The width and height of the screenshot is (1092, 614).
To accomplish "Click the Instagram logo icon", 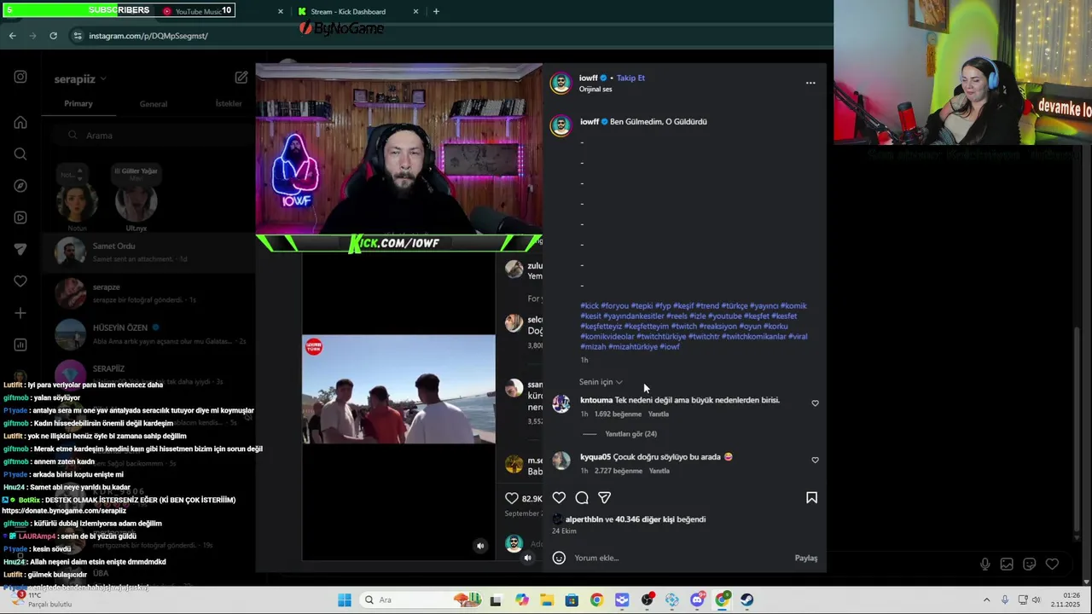I will [x=20, y=77].
